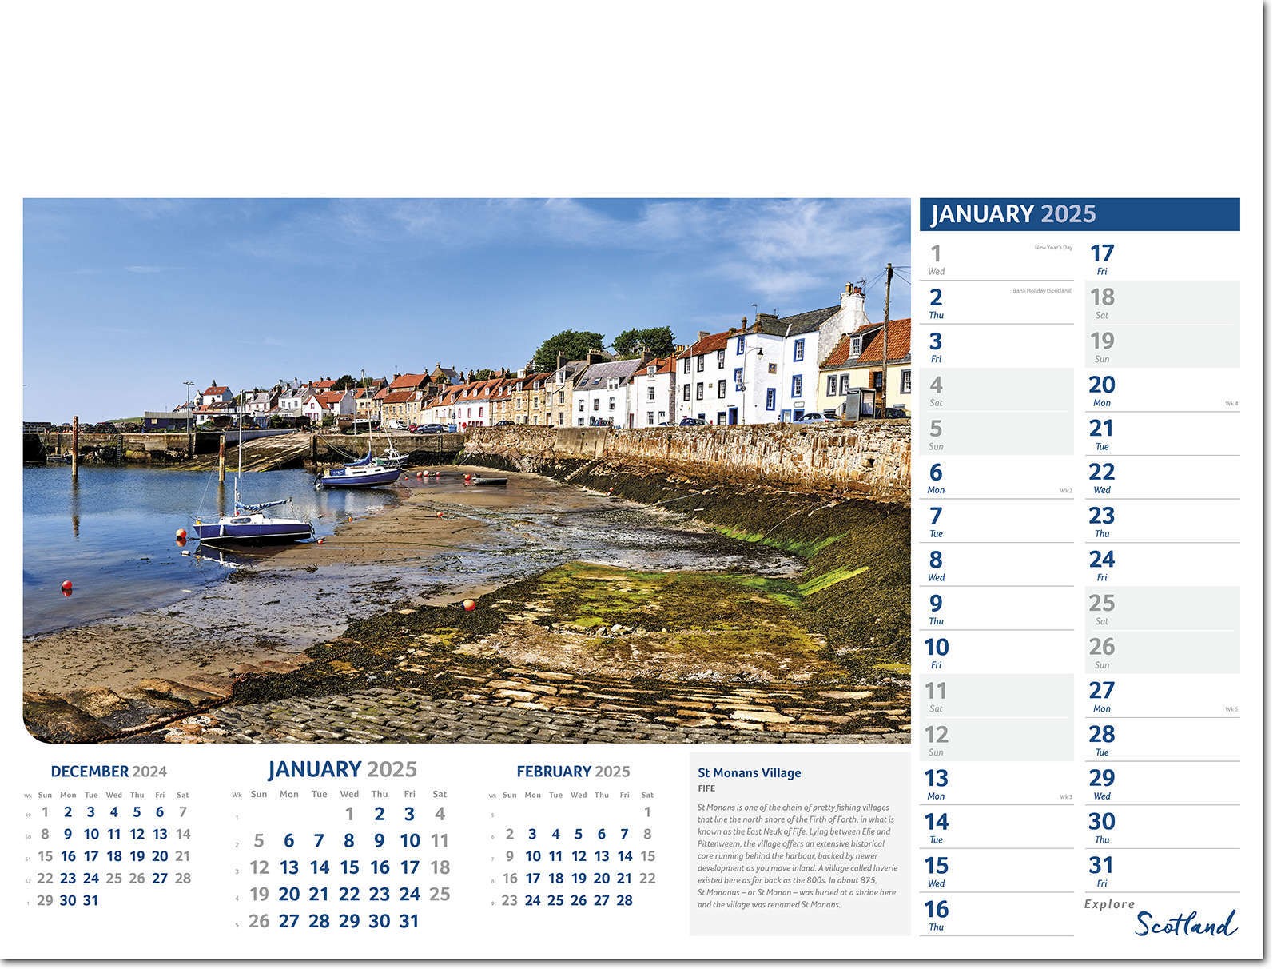This screenshot has width=1273, height=969.
Task: Select 28 in the February 2025 mini calendar
Action: click(624, 900)
